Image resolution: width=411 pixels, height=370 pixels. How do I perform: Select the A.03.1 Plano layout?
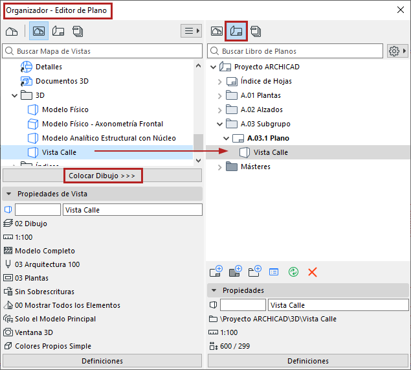[x=268, y=138]
